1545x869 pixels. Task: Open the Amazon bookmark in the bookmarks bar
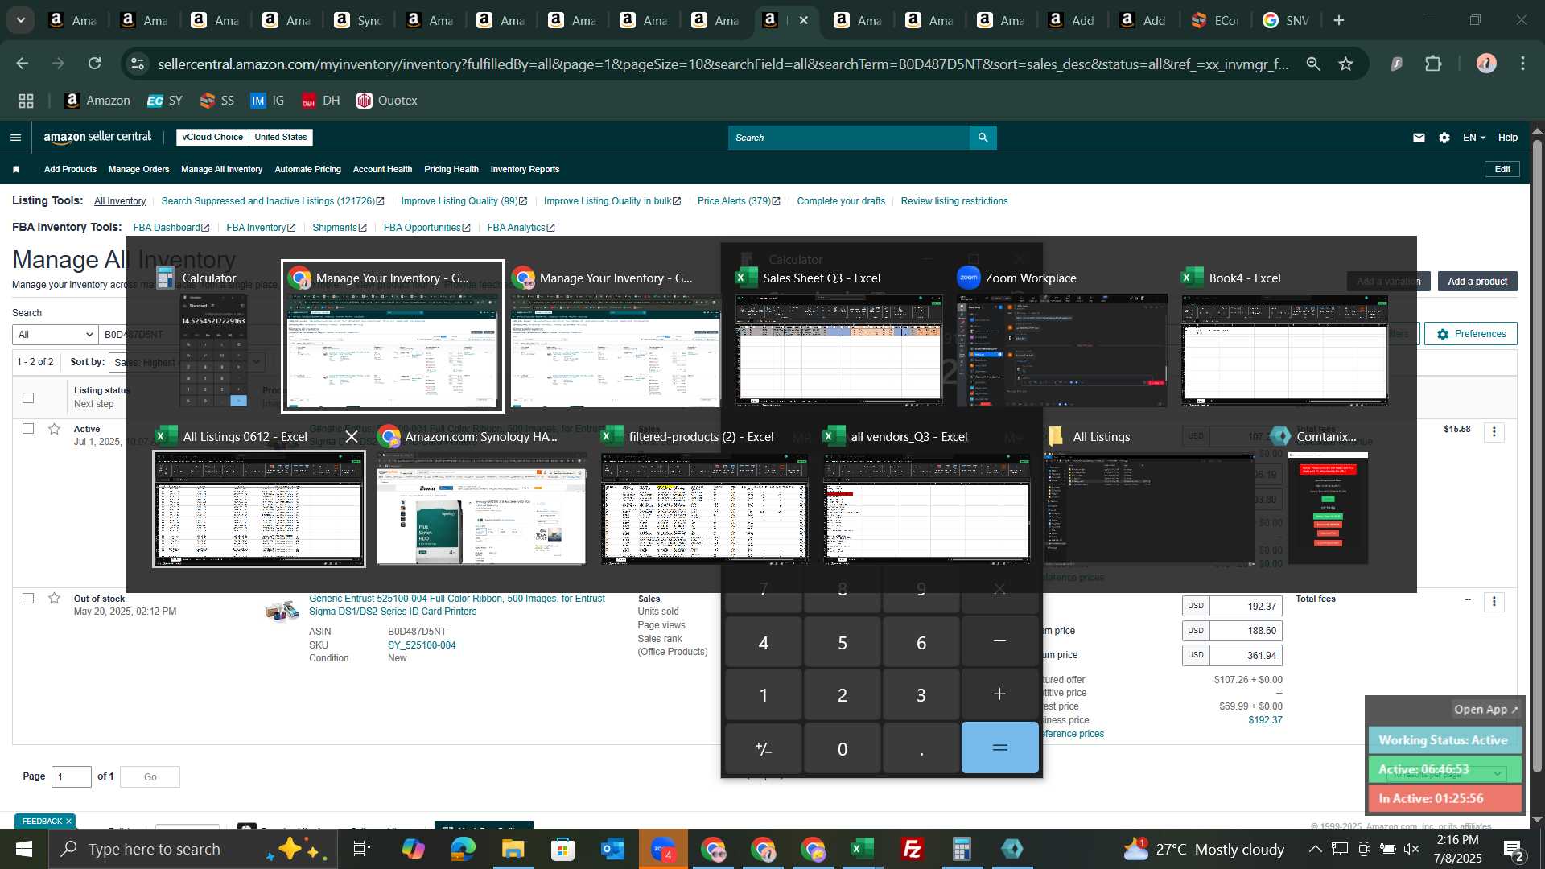point(97,101)
